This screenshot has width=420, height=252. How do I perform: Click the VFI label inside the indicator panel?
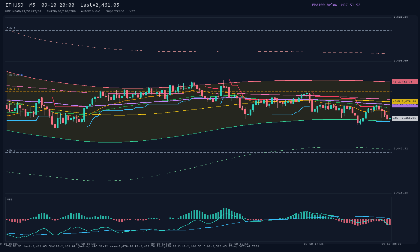click(x=10, y=199)
